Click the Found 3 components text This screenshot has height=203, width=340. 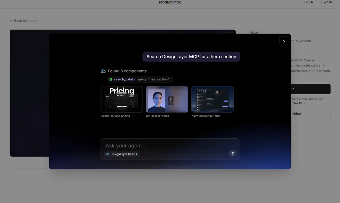(x=127, y=71)
